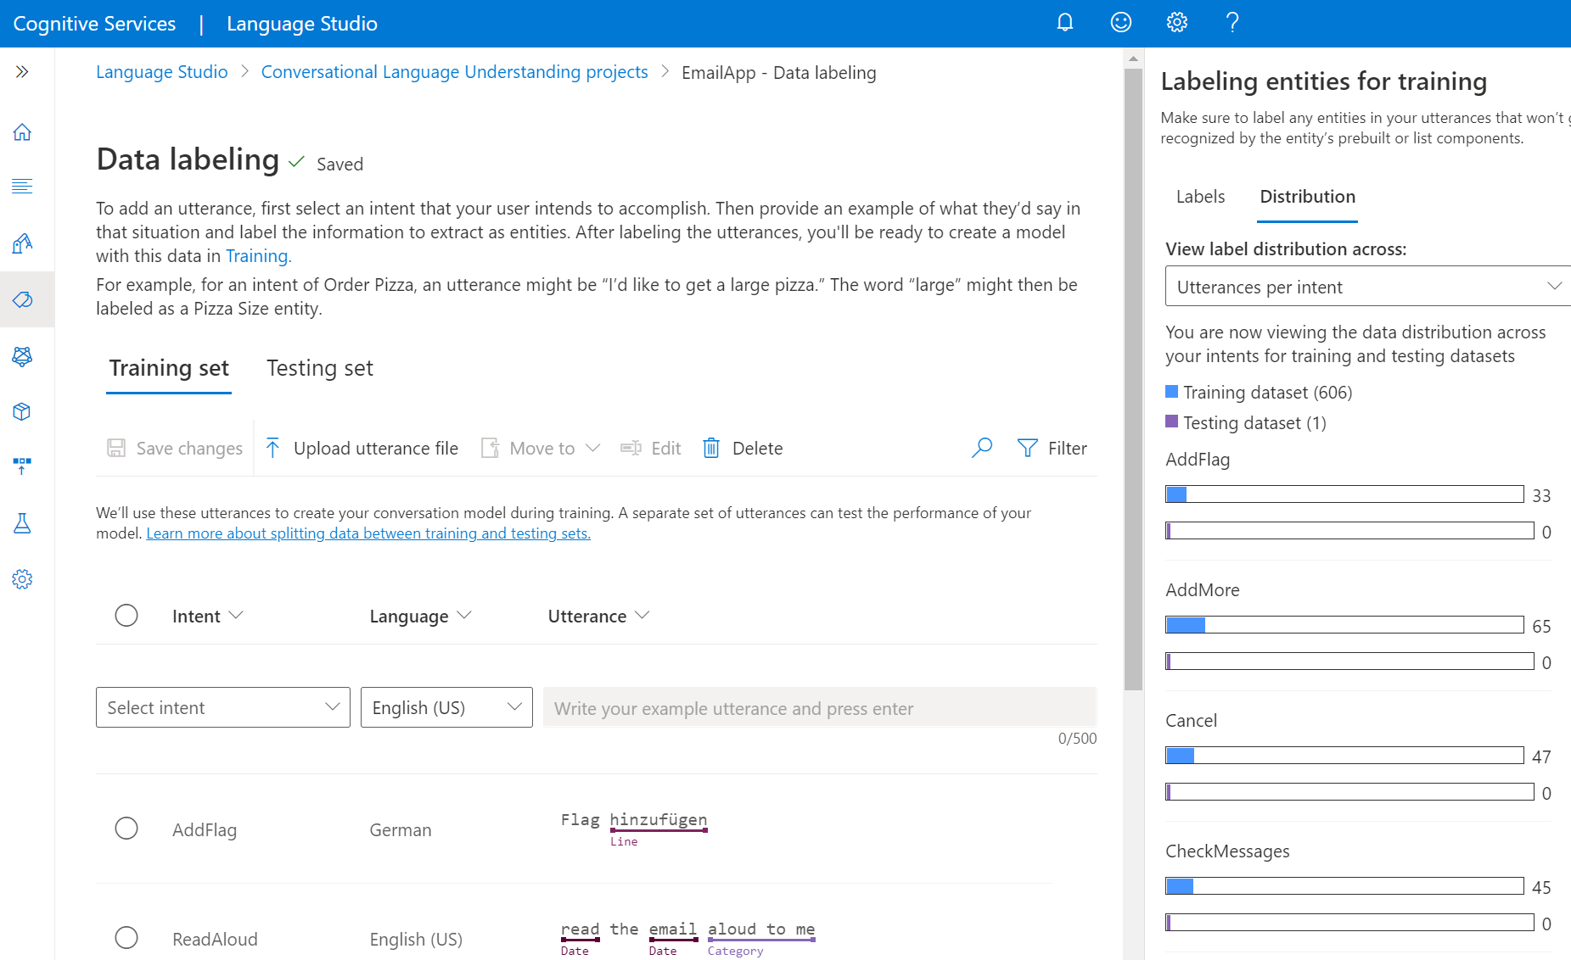Open Learn more about splitting data link
The height and width of the screenshot is (960, 1571).
coord(368,533)
